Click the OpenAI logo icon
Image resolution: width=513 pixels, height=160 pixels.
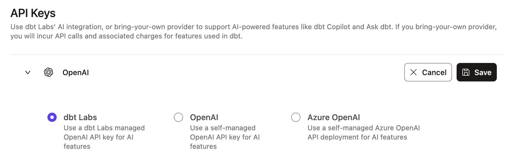(x=49, y=72)
